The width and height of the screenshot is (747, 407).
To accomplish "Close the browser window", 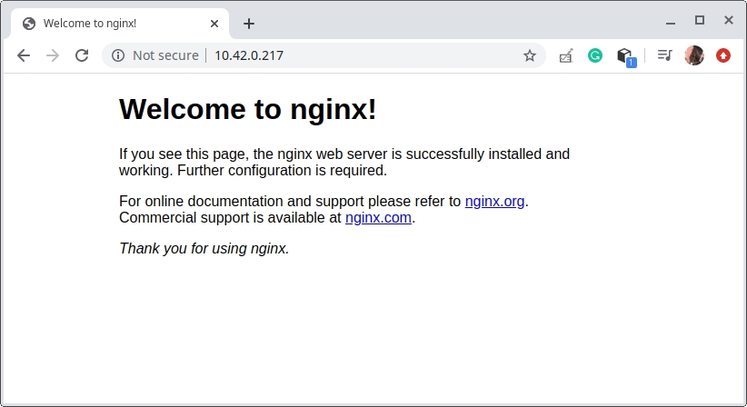I will point(729,20).
